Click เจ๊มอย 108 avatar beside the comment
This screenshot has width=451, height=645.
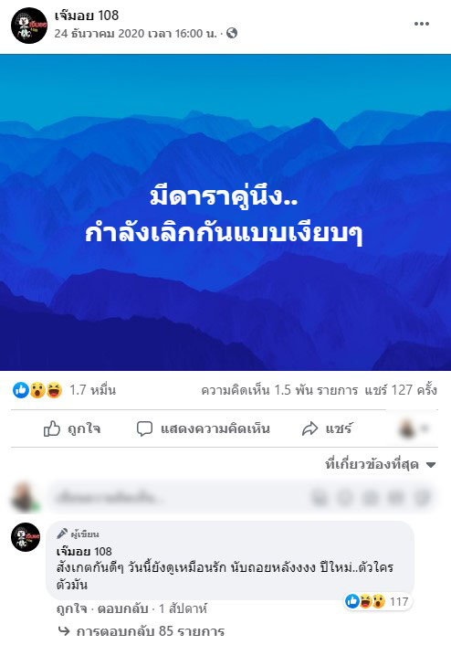coord(26,537)
